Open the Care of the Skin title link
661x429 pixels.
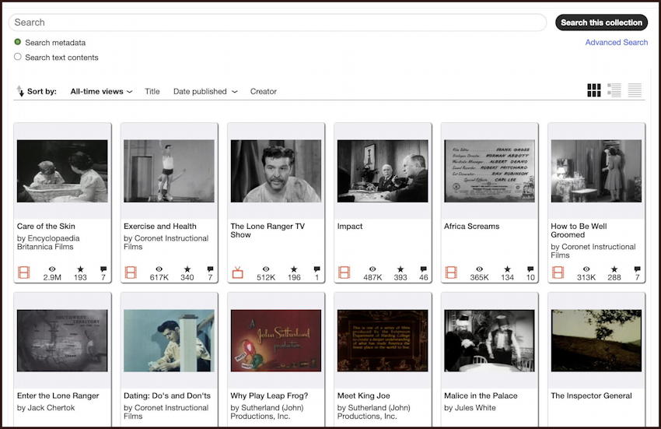46,227
